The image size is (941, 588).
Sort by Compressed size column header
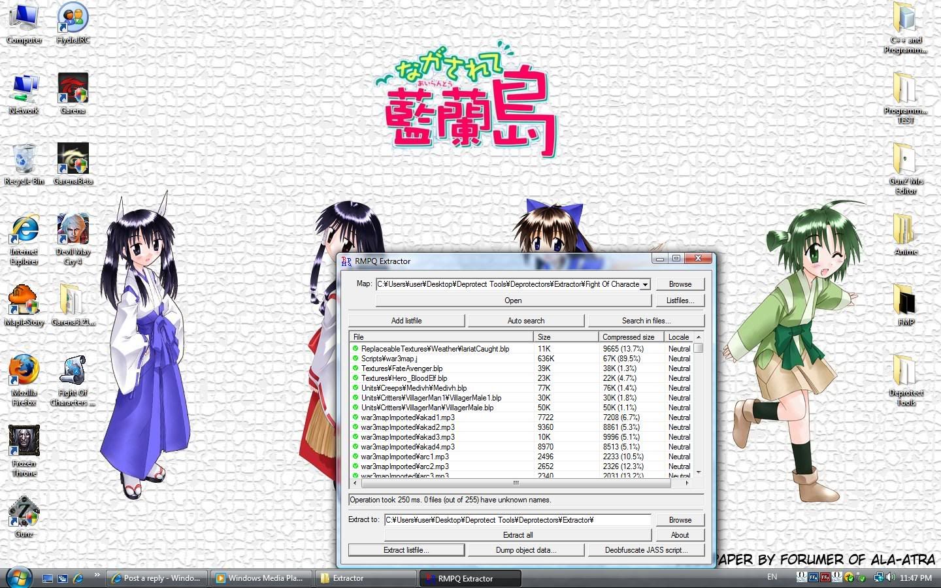click(x=631, y=337)
